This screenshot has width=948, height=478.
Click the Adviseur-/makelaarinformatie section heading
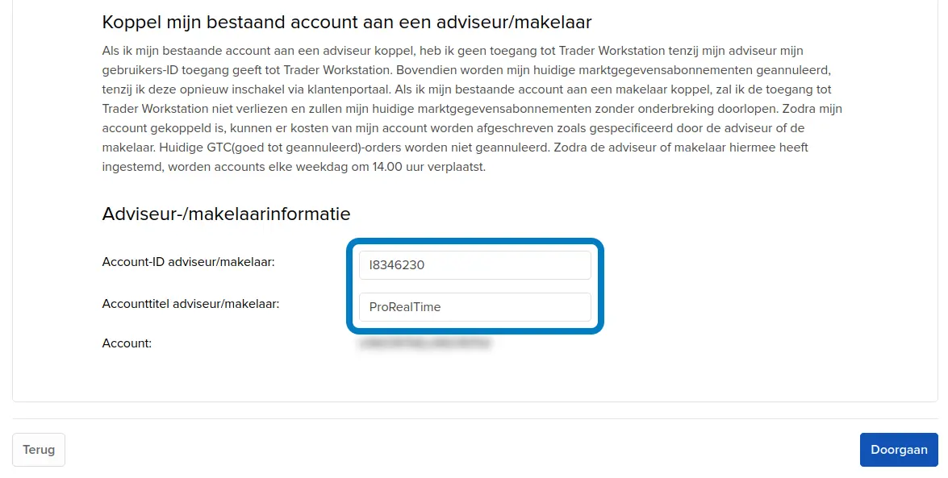click(x=226, y=214)
